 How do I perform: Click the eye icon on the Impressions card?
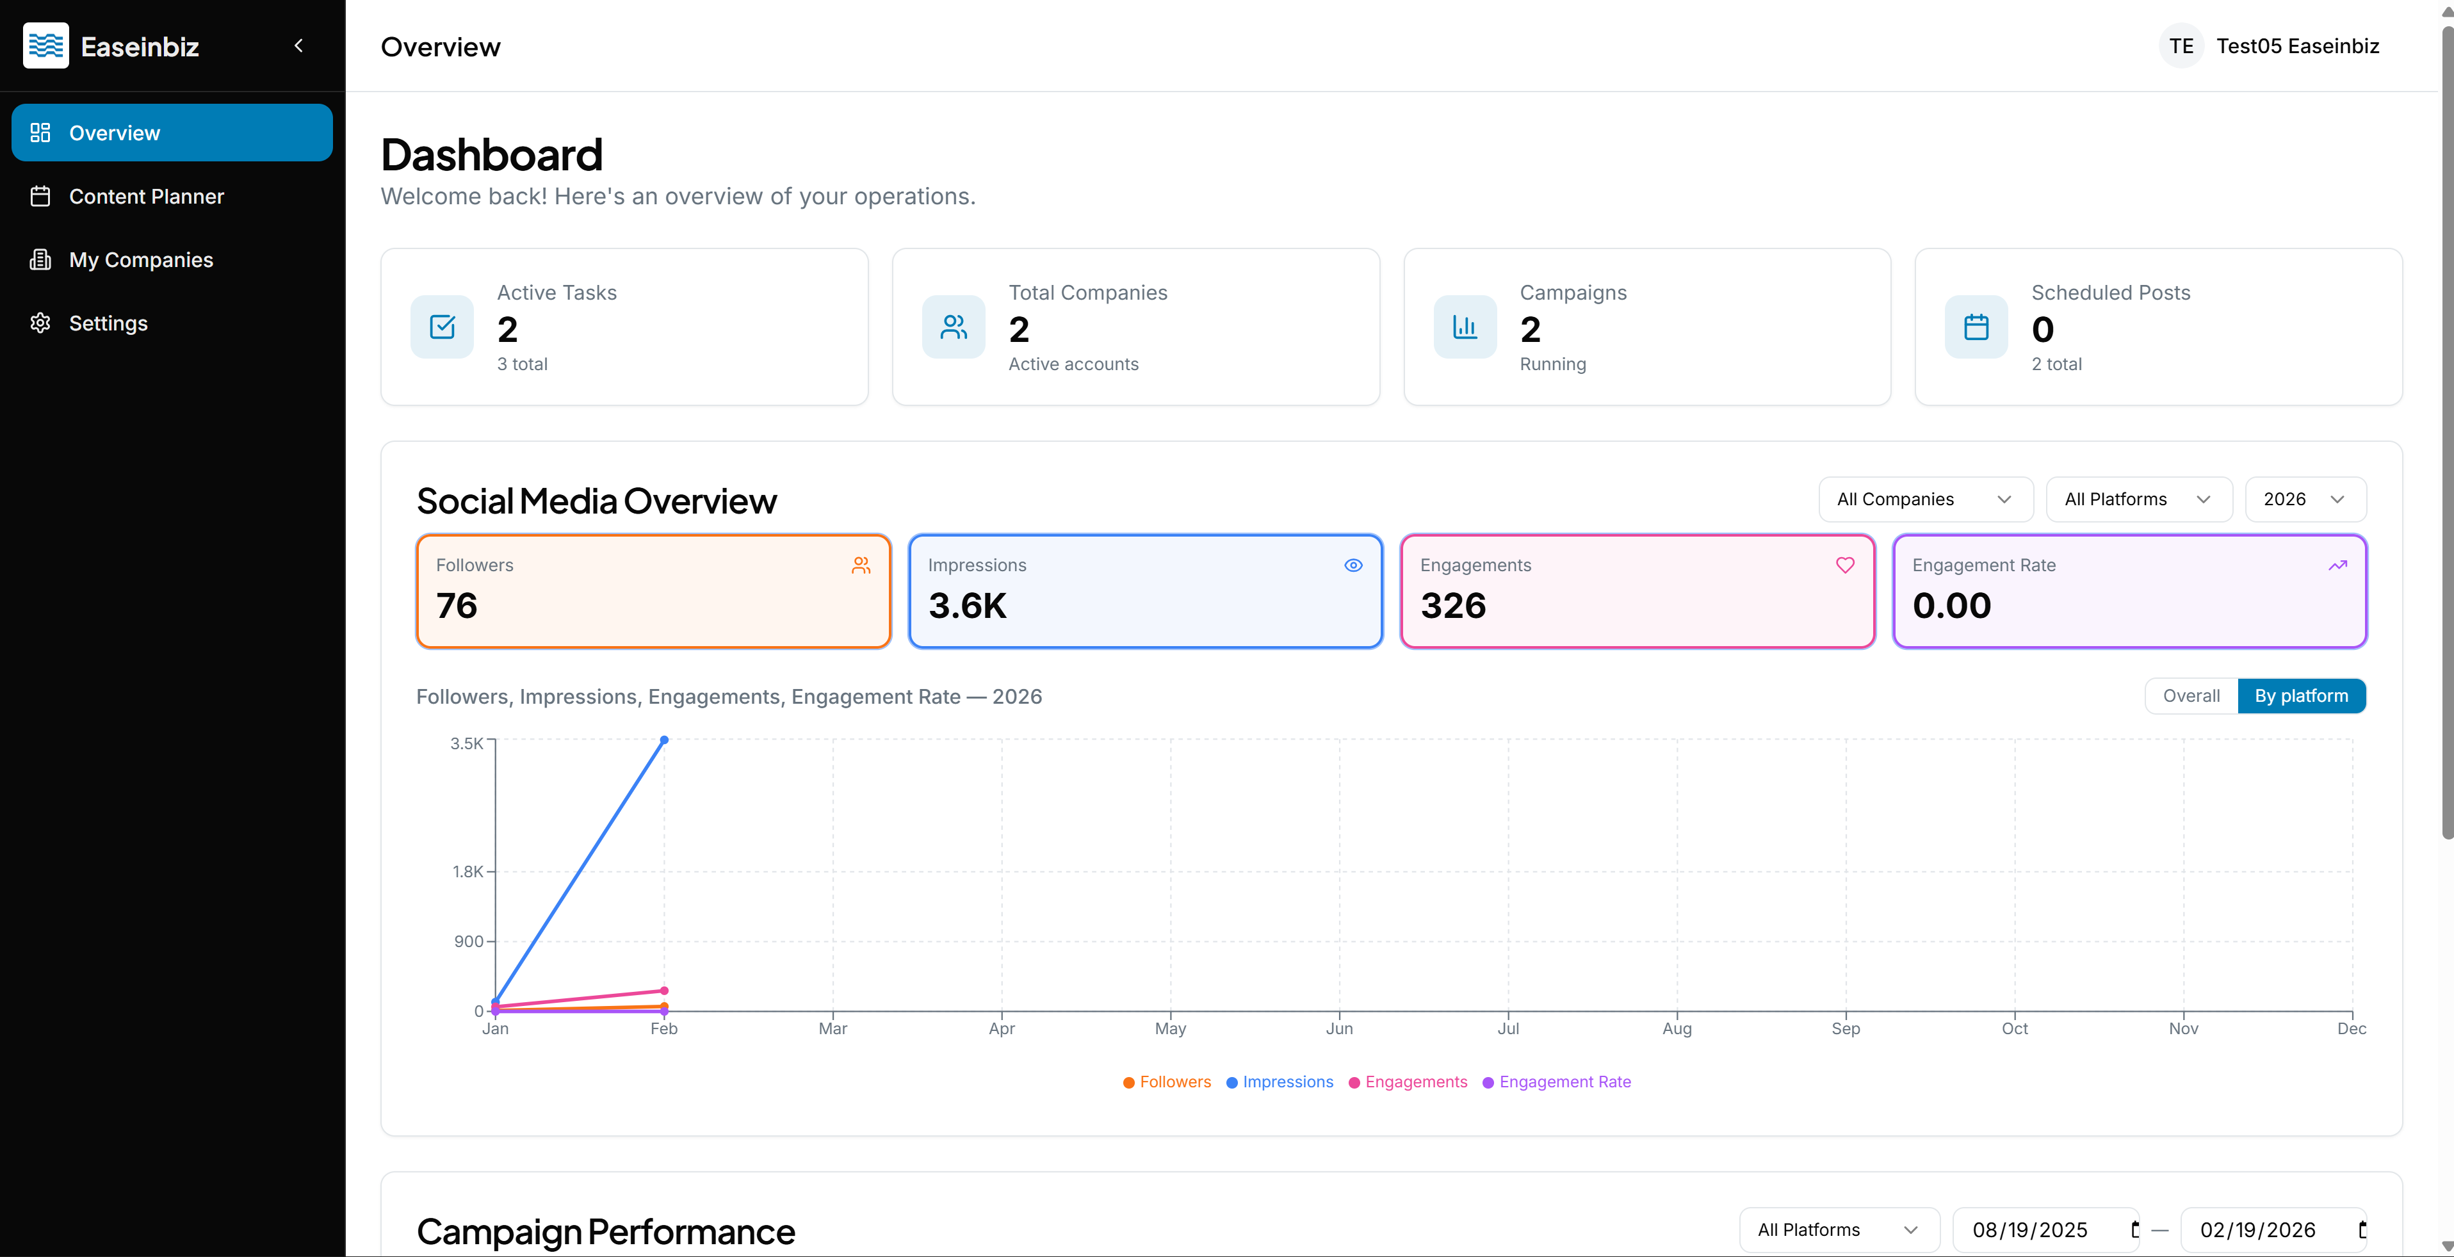click(x=1353, y=565)
